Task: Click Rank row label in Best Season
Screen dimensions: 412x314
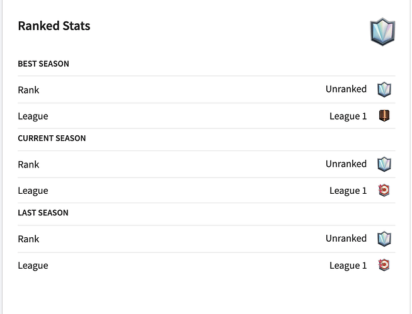Action: pyautogui.click(x=28, y=90)
